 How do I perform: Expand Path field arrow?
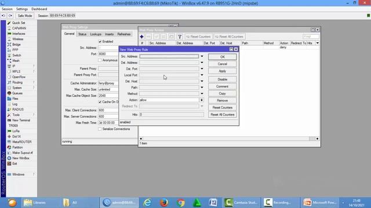202,87
